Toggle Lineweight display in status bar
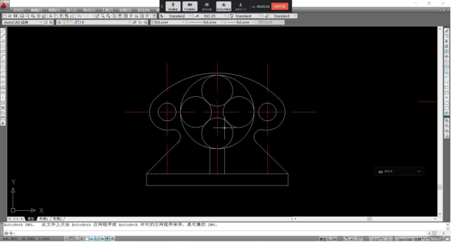Viewport: 451px width, 242px height. point(108,239)
